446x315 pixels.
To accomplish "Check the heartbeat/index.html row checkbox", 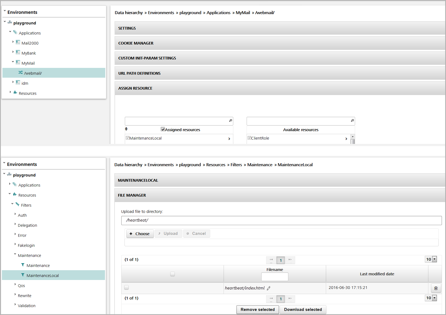I will (x=126, y=287).
